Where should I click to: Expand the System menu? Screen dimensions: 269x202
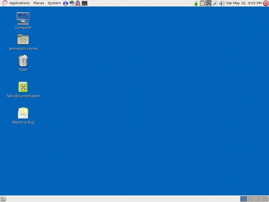pos(54,3)
